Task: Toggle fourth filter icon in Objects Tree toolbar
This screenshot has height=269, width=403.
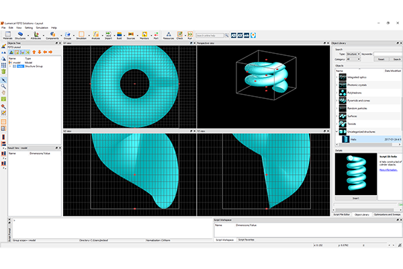Action: (x=28, y=52)
